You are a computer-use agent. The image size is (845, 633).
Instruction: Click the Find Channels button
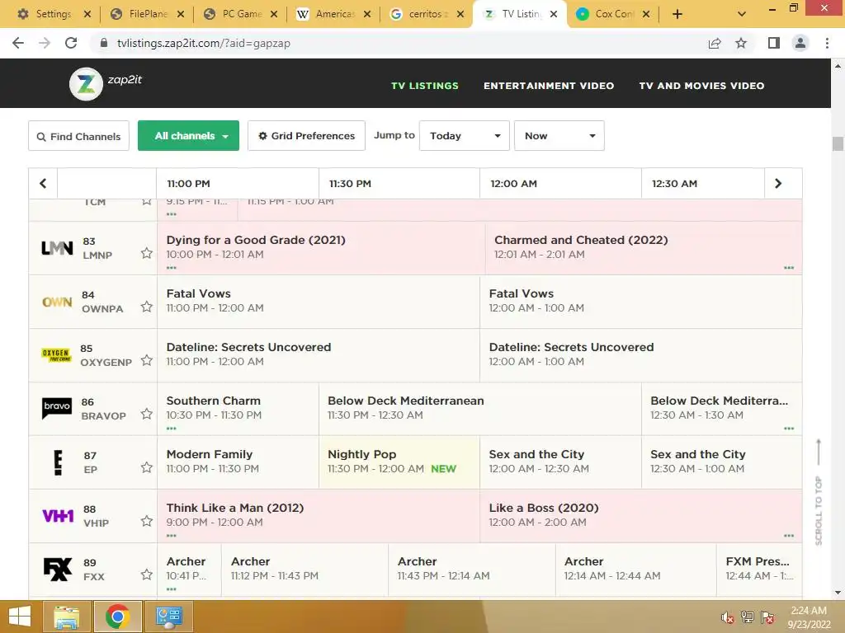pyautogui.click(x=78, y=136)
